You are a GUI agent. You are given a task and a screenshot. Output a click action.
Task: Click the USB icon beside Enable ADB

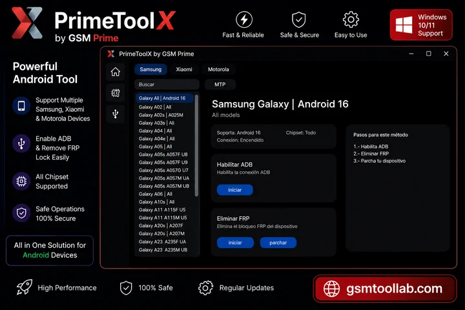[21, 143]
